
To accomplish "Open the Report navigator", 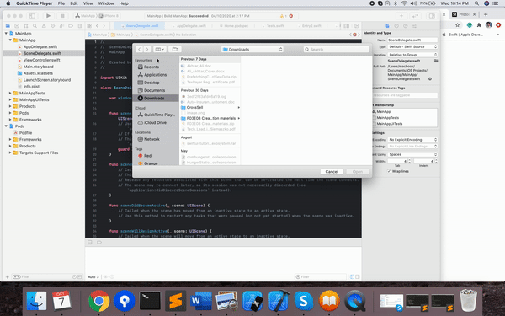I will (80, 26).
